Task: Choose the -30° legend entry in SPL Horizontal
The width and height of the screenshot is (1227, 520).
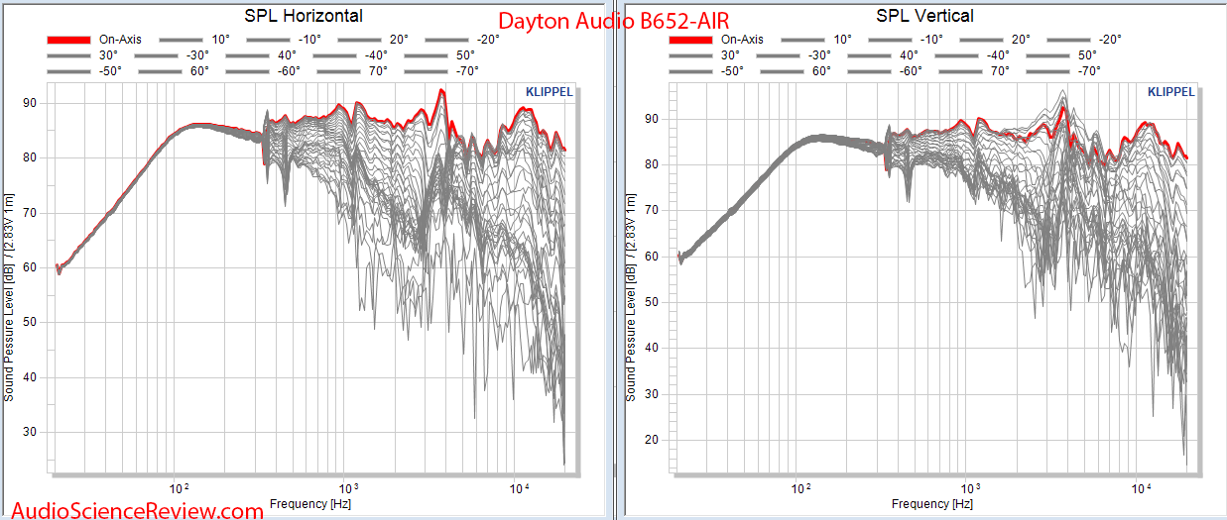Action: coord(171,55)
